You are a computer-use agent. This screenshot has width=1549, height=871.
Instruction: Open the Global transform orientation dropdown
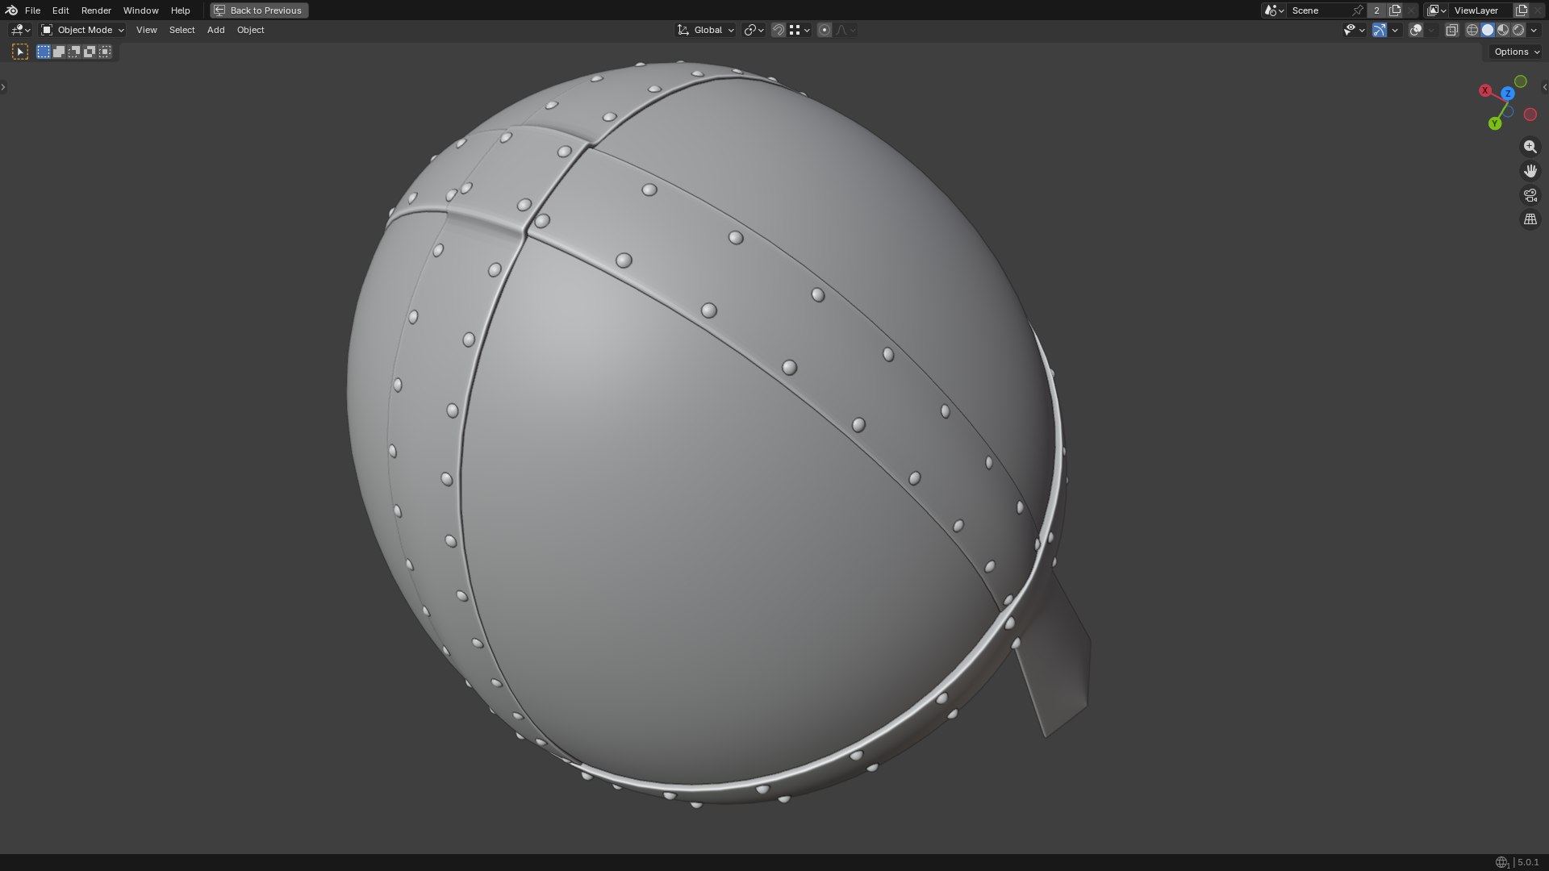(706, 30)
